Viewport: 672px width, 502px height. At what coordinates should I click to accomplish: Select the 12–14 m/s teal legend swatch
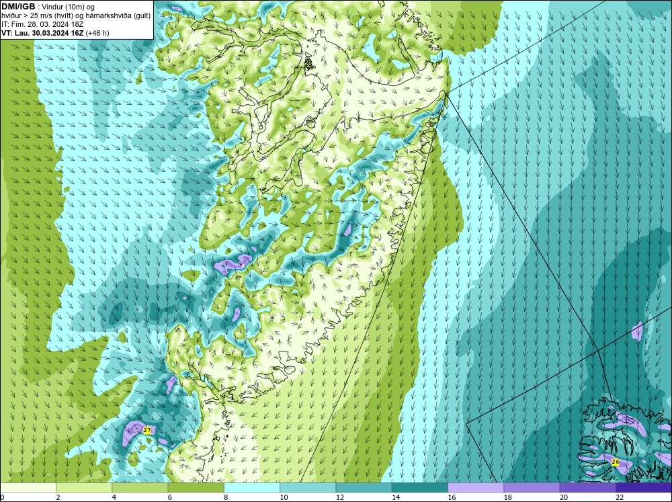click(x=364, y=488)
